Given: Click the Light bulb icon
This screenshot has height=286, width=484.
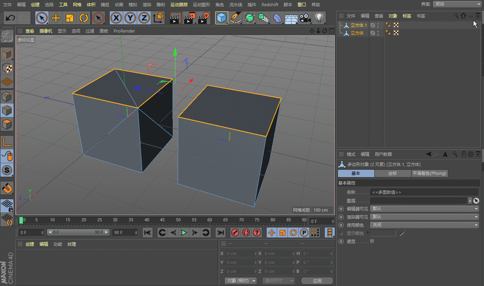Looking at the screenshot, I should coord(319,18).
